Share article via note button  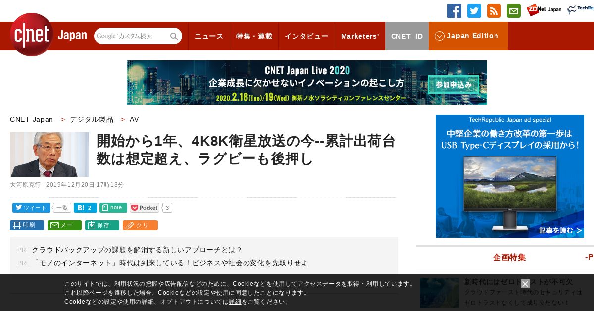point(113,208)
